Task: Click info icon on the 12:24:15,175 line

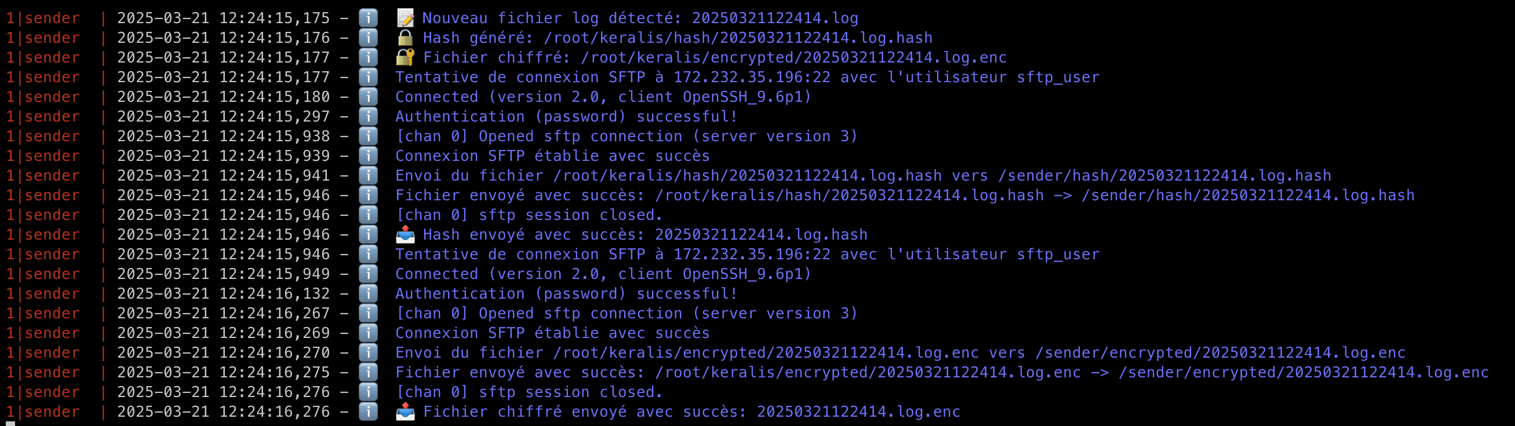Action: (368, 18)
